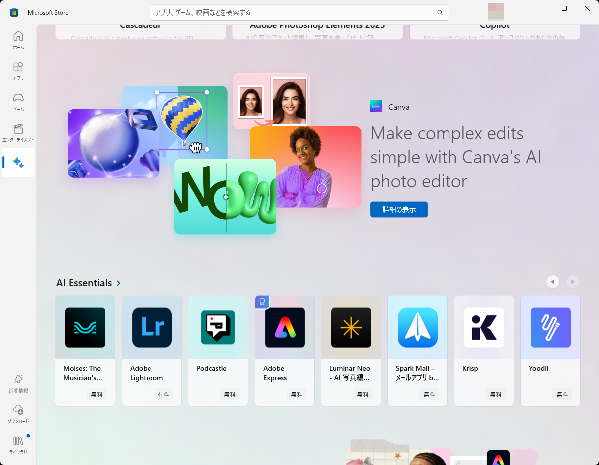Click the Yoodli app title text
This screenshot has height=465, width=599.
pos(538,368)
